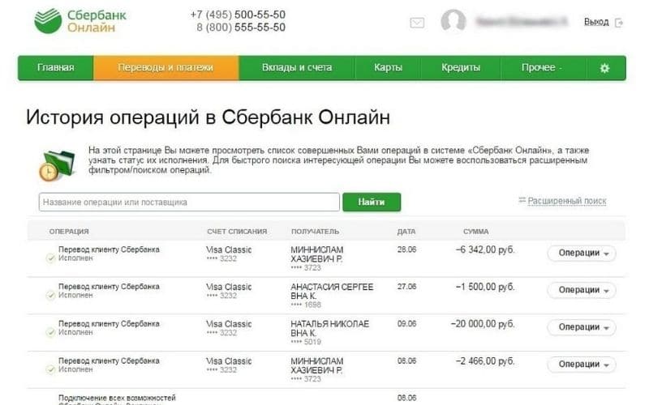The image size is (649, 405).
Task: Open Расширенный поиск link
Action: (567, 201)
